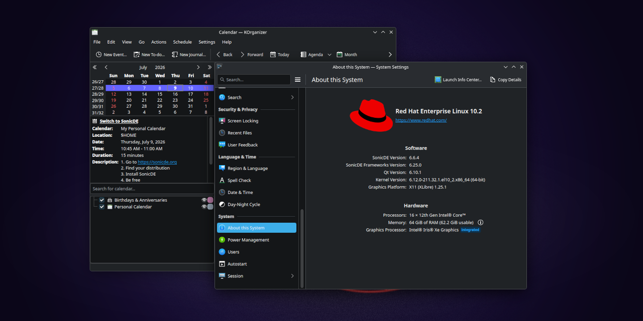Expand the Session settings chevron
The height and width of the screenshot is (321, 643).
[292, 276]
